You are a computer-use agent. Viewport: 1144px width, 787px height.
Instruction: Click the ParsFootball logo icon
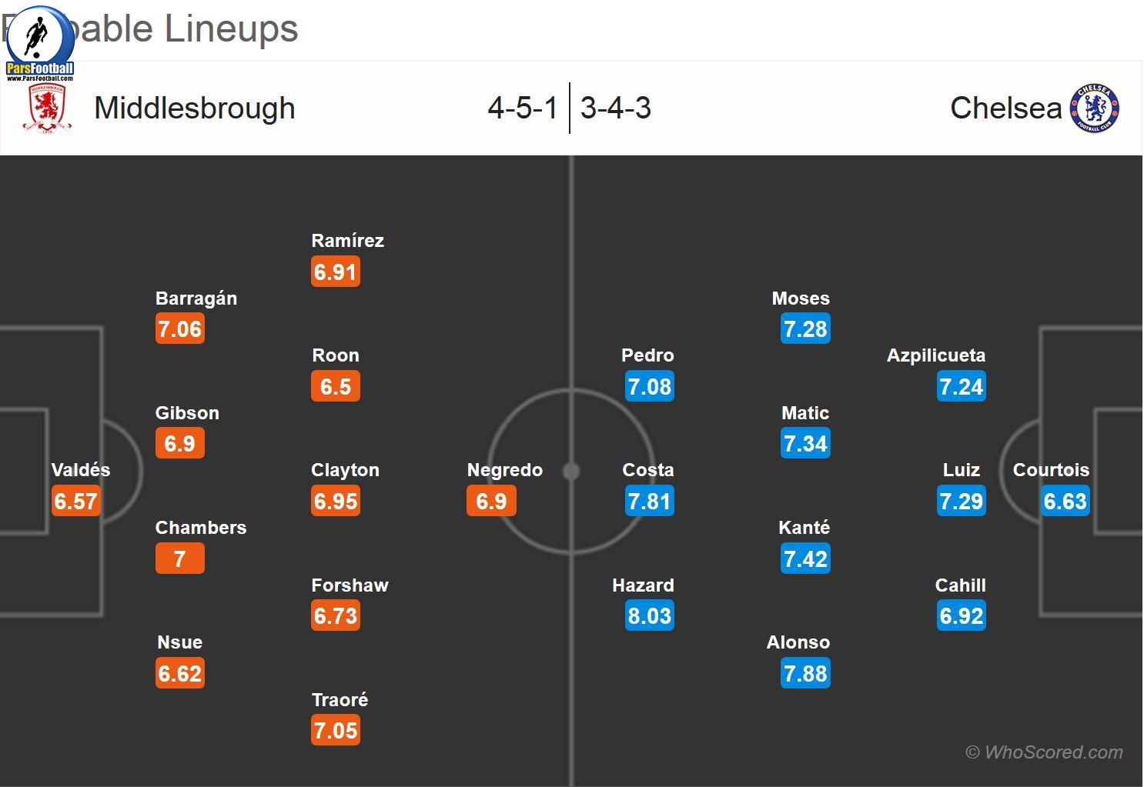pyautogui.click(x=39, y=42)
